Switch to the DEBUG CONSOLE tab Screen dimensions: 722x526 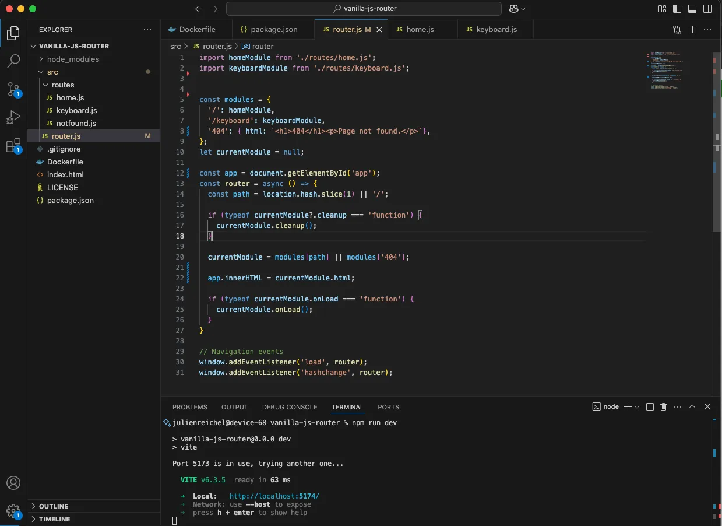coord(290,407)
